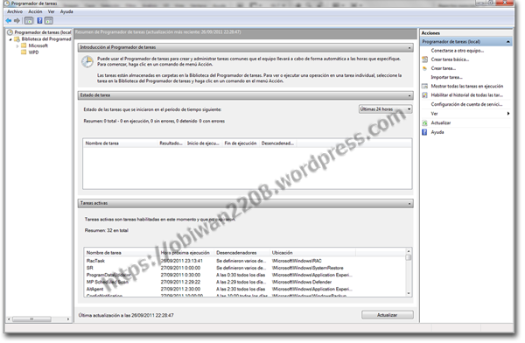Toggle the console tree toolbar icon

coord(29,21)
